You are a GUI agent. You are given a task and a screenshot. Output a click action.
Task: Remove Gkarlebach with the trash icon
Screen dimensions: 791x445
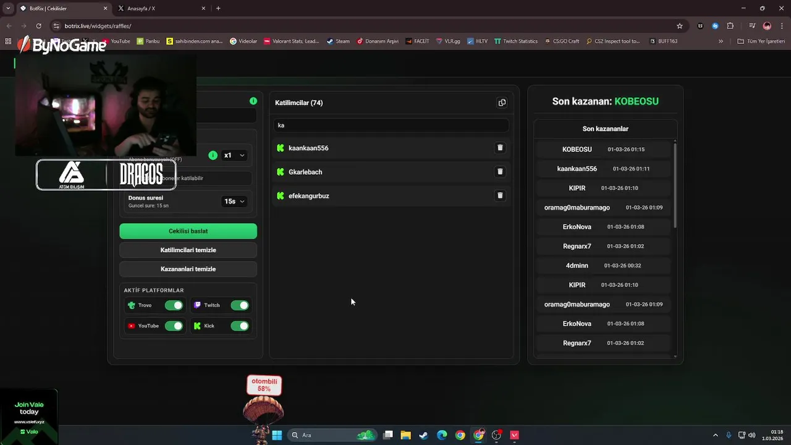tap(500, 172)
